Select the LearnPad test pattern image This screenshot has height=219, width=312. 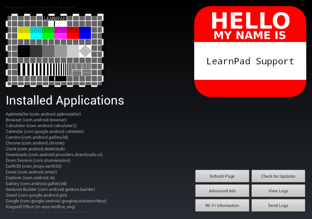coord(55,50)
